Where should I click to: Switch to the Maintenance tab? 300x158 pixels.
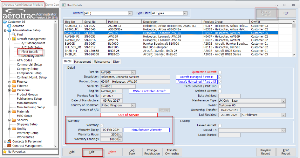[x=102, y=62]
